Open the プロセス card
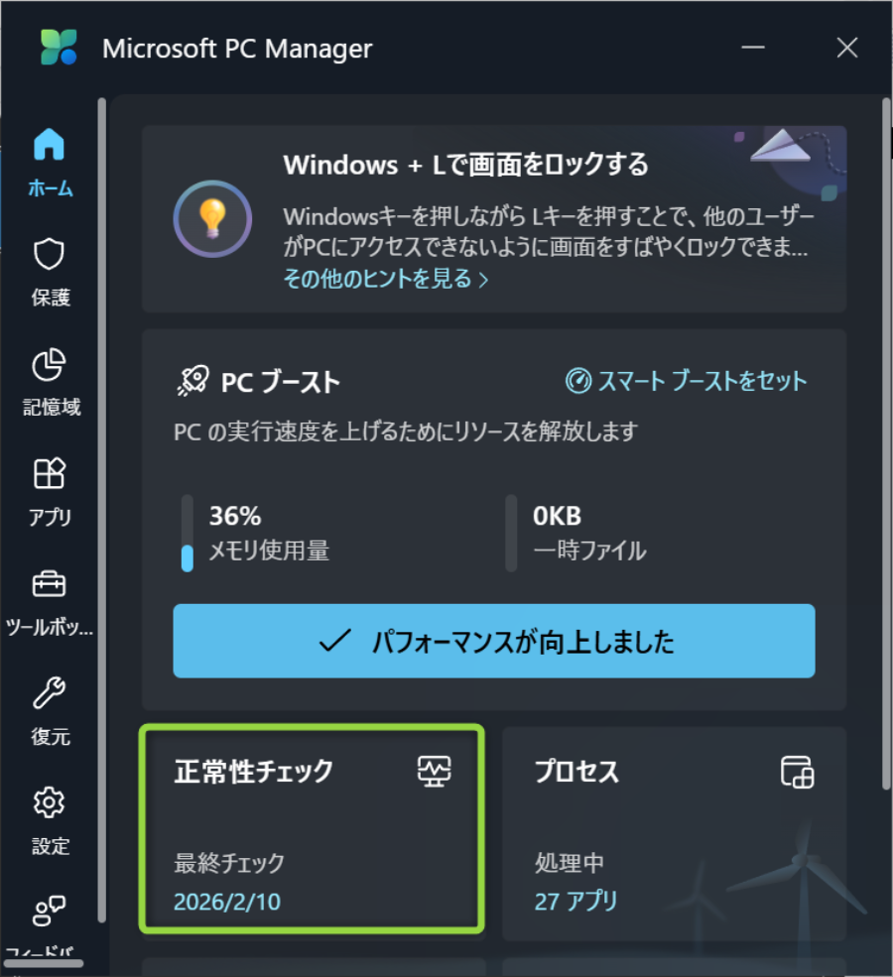893x977 pixels. click(x=674, y=833)
